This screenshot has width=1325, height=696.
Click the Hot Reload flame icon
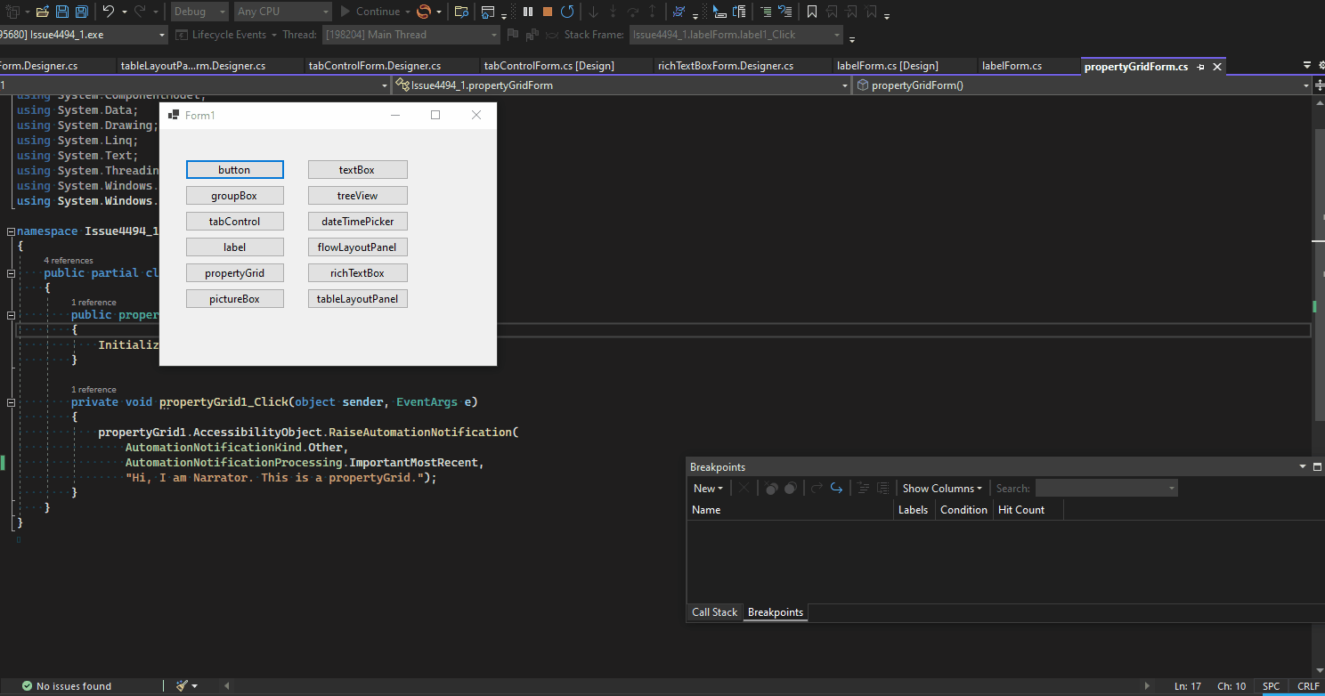point(424,12)
